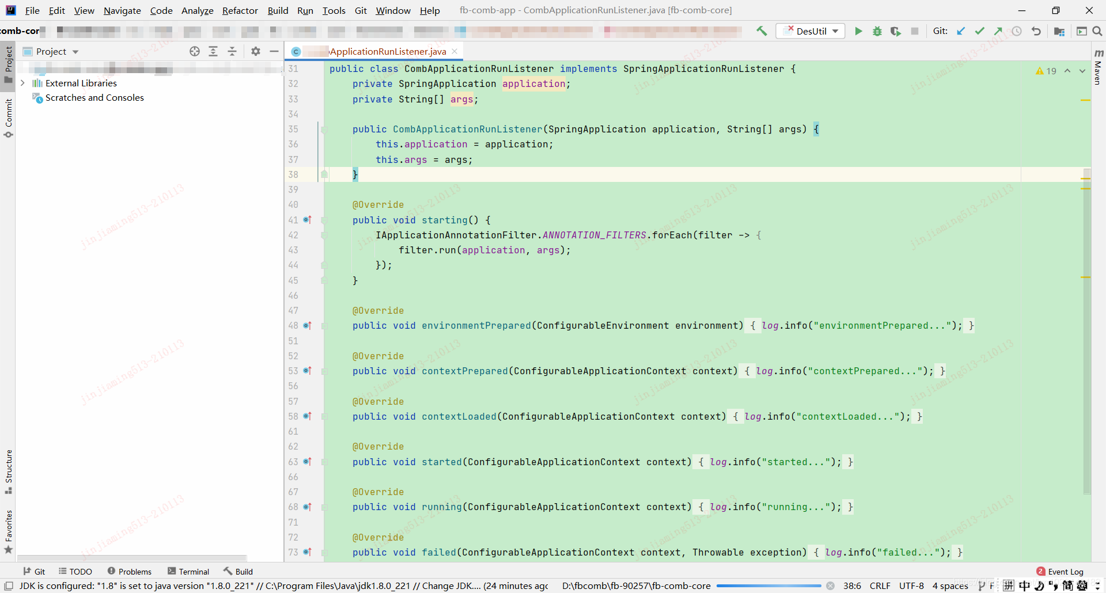Image resolution: width=1106 pixels, height=593 pixels.
Task: Open the Navigate menu
Action: [122, 10]
